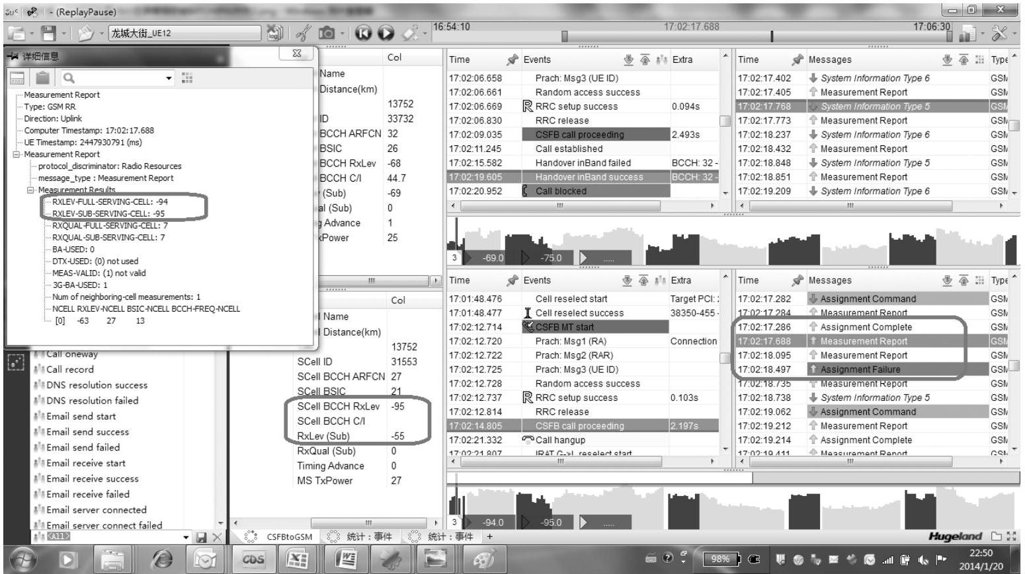
Task: Click the grid icon in upper Messages header
Action: point(979,59)
